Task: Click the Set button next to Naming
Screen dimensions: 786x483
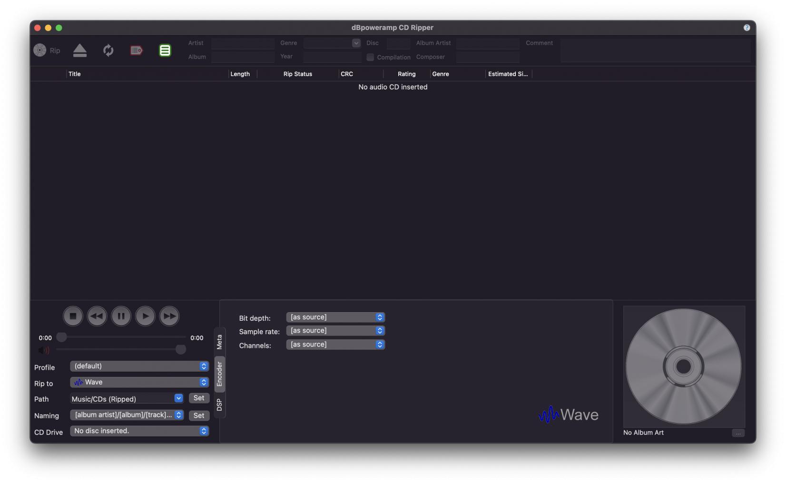Action: click(199, 415)
